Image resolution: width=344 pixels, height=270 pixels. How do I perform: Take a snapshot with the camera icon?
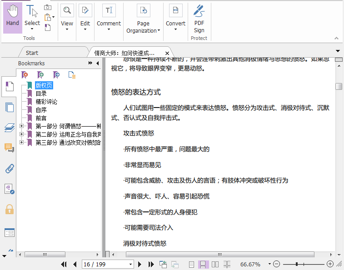(x=48, y=8)
